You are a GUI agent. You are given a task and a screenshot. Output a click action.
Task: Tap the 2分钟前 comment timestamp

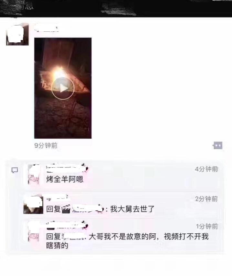(x=206, y=199)
